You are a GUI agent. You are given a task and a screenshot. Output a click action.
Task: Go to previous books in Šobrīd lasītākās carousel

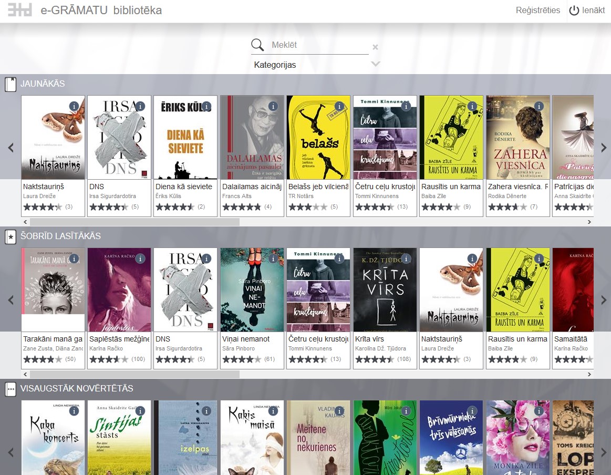pos(11,300)
